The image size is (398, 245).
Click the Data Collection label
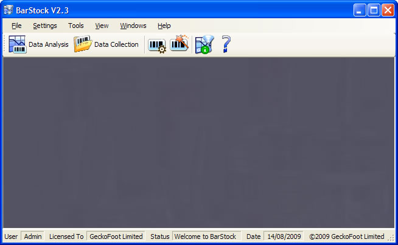(116, 44)
